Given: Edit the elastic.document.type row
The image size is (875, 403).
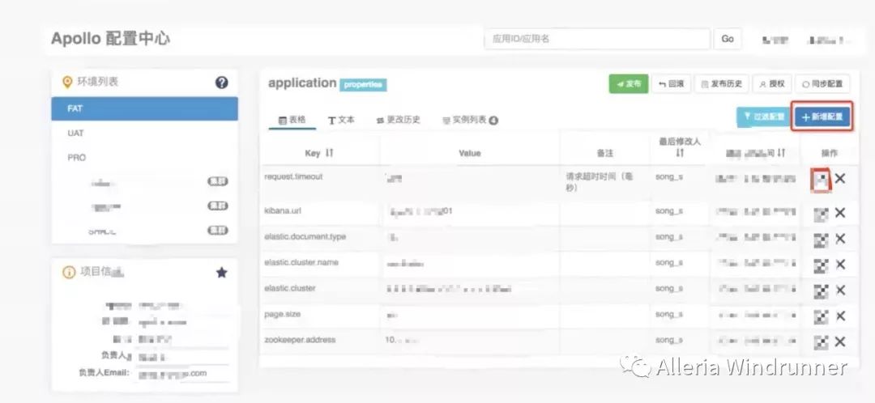Looking at the screenshot, I should (x=820, y=240).
